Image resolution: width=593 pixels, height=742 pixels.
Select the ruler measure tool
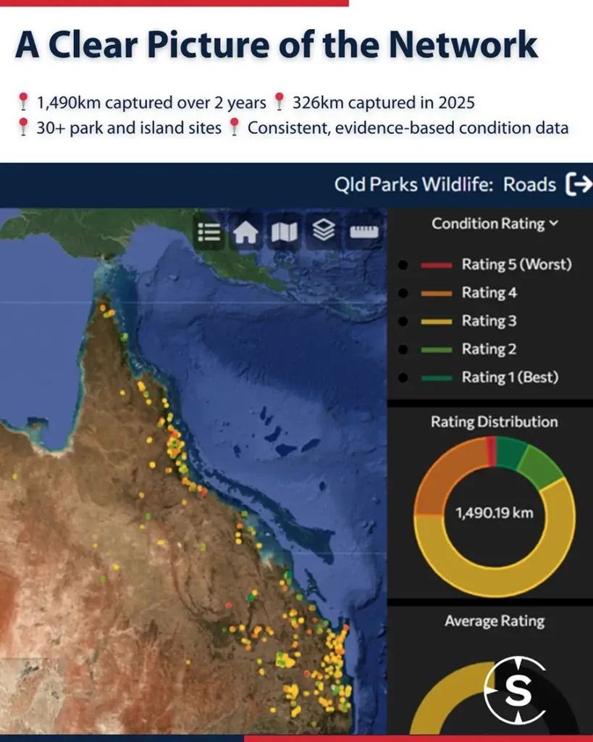[x=364, y=232]
